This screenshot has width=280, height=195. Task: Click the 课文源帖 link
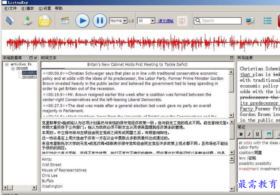point(166,21)
